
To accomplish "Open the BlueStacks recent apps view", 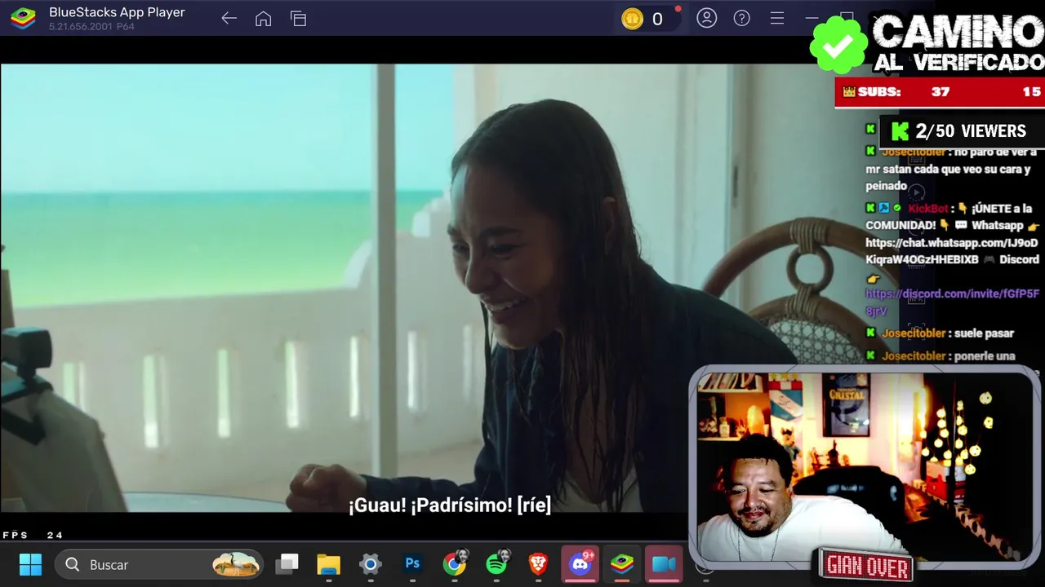I will [x=298, y=19].
